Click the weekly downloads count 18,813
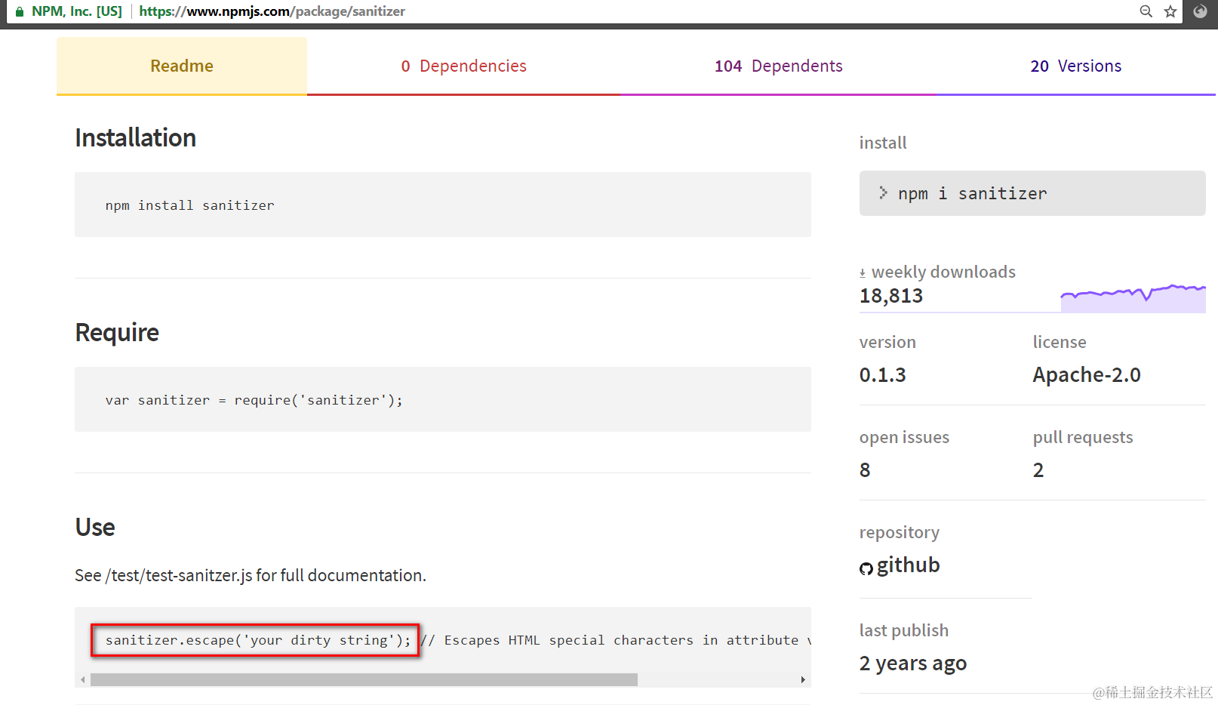1218x705 pixels. pyautogui.click(x=891, y=296)
